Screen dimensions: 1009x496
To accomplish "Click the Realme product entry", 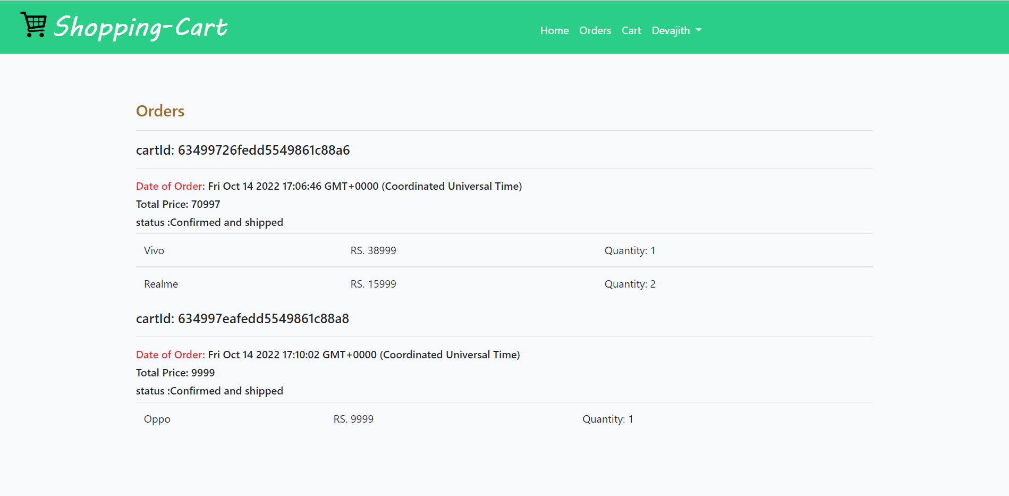I will coord(160,284).
